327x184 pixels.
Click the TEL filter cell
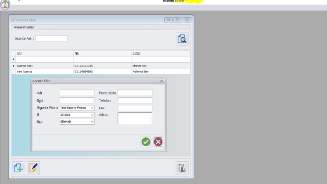tap(102, 59)
